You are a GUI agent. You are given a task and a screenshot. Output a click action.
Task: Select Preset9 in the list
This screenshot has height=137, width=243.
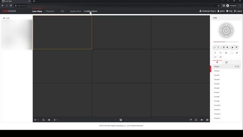[x=227, y=101]
